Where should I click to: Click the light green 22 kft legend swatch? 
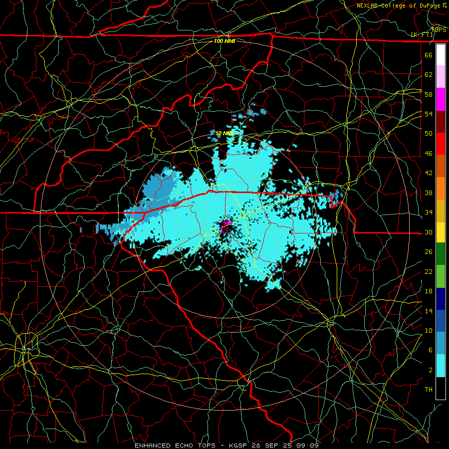[441, 276]
